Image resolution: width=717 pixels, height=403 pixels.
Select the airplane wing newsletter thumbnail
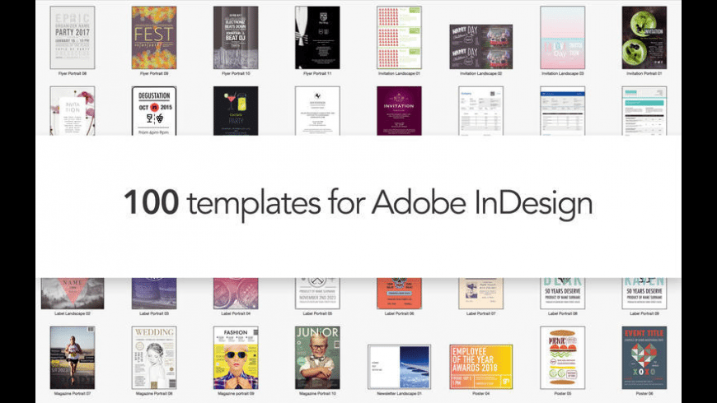coord(399,367)
